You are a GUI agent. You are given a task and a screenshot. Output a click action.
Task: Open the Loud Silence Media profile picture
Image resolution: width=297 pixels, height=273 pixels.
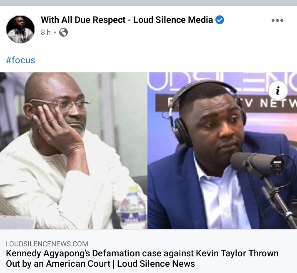tap(20, 29)
